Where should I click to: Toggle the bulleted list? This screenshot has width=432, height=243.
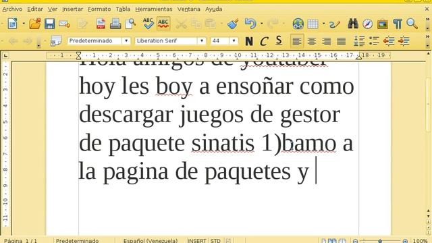pos(374,41)
